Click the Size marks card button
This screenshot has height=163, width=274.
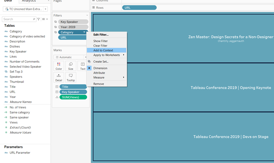point(71,66)
